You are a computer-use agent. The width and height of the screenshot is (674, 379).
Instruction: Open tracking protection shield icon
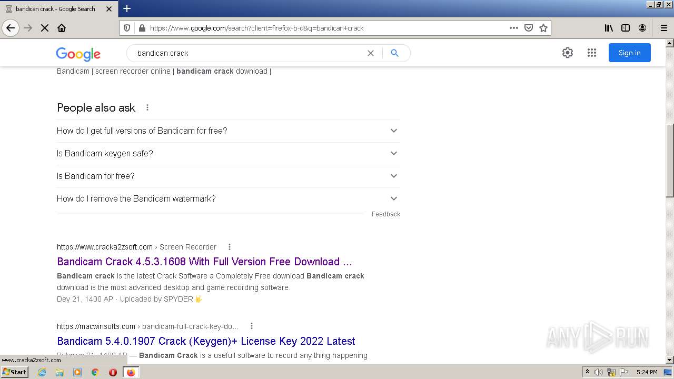(x=127, y=28)
